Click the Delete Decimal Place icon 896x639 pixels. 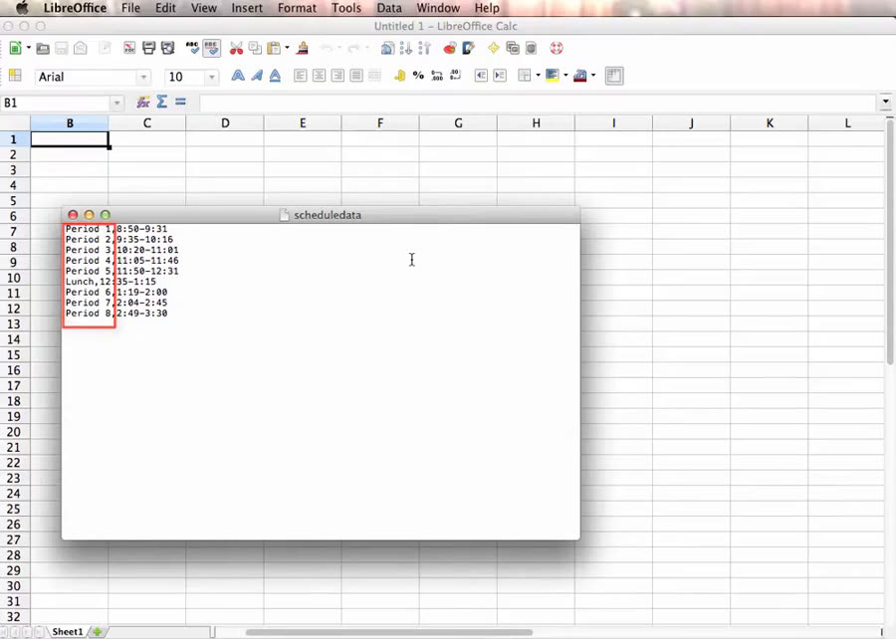456,76
